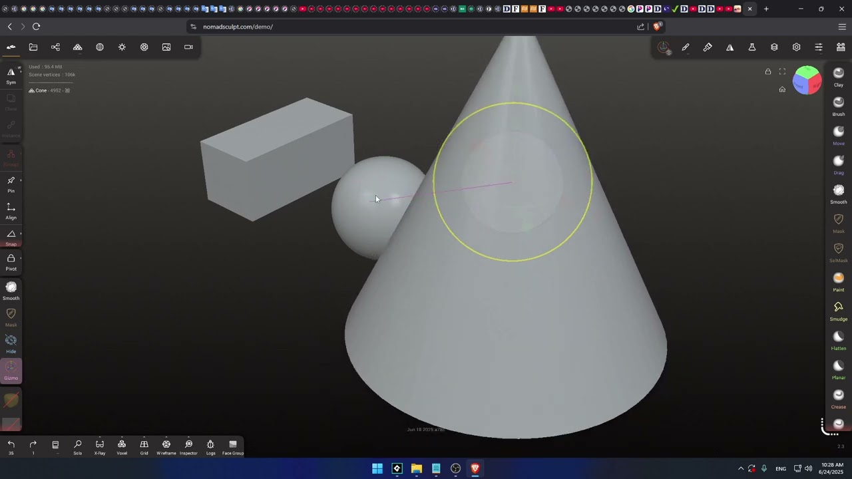
Task: Open the Scene hierarchy menu
Action: pyautogui.click(x=55, y=47)
